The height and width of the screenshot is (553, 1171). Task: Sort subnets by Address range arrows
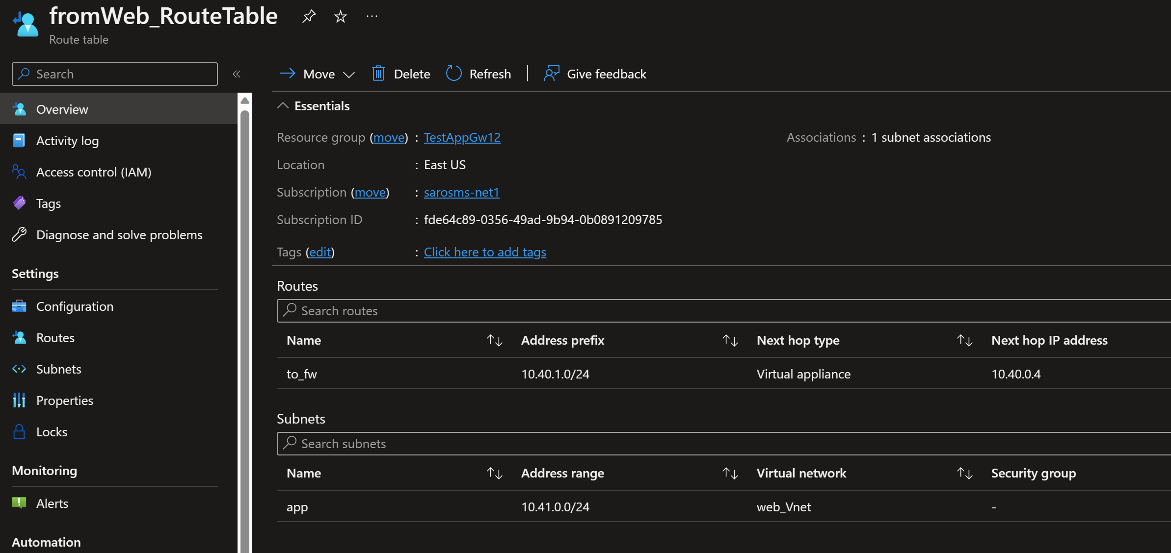pos(730,473)
